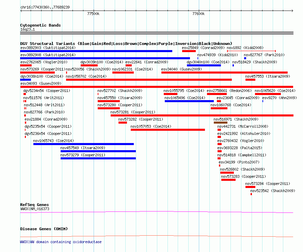The width and height of the screenshot is (303, 252).
Task: Click nsv1057053 (Coe2014) label
Action: tap(151, 126)
